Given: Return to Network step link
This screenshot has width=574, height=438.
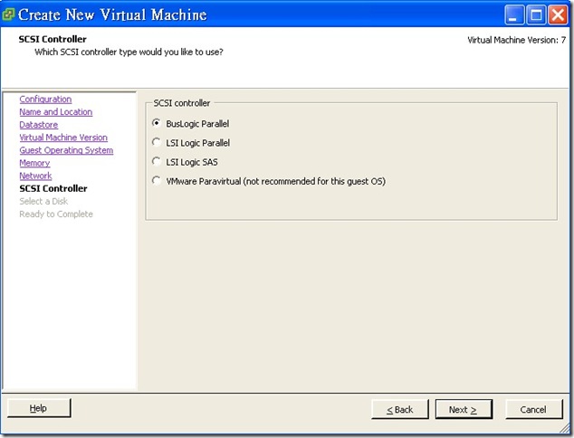Looking at the screenshot, I should pyautogui.click(x=35, y=176).
